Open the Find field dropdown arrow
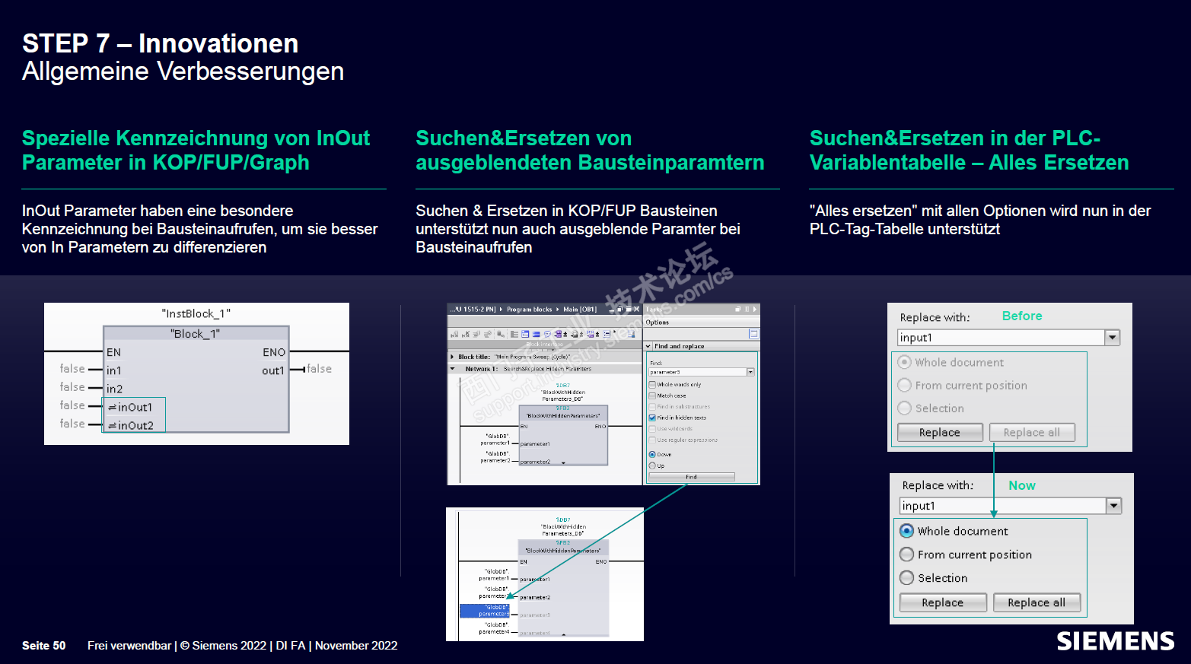The image size is (1191, 664). (750, 372)
